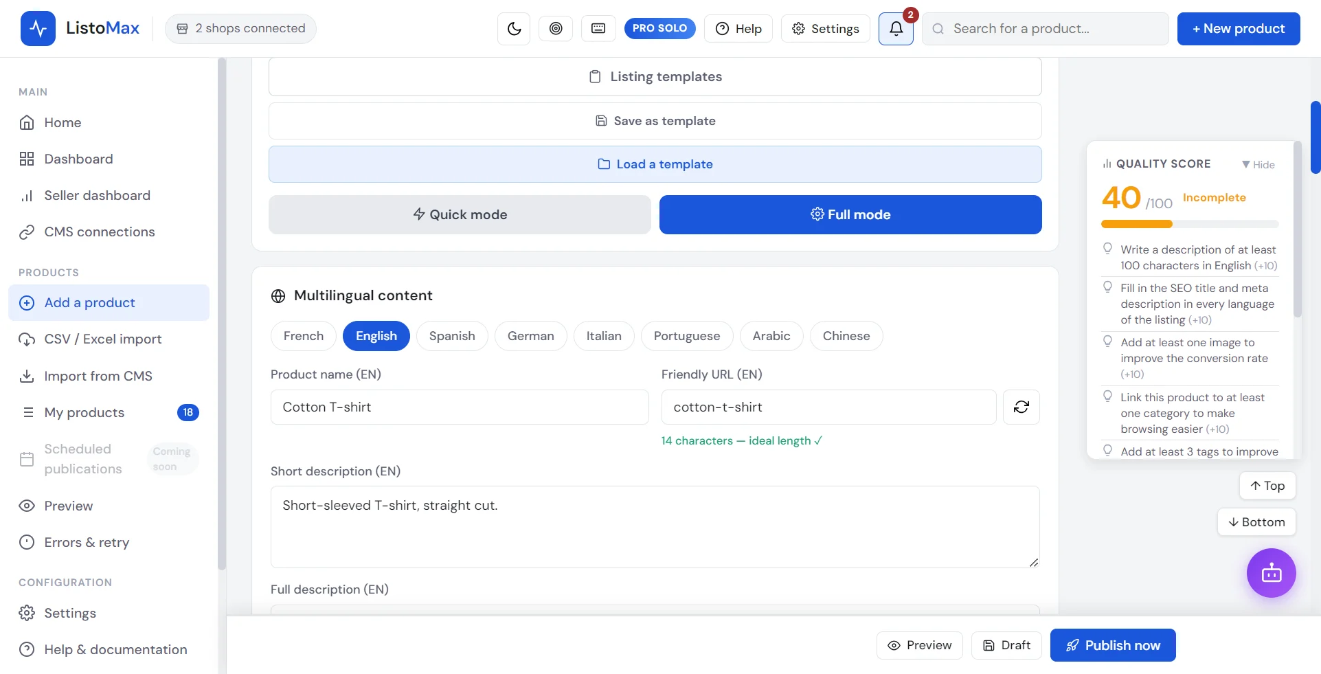
Task: Switch to the German language tab
Action: coord(531,336)
